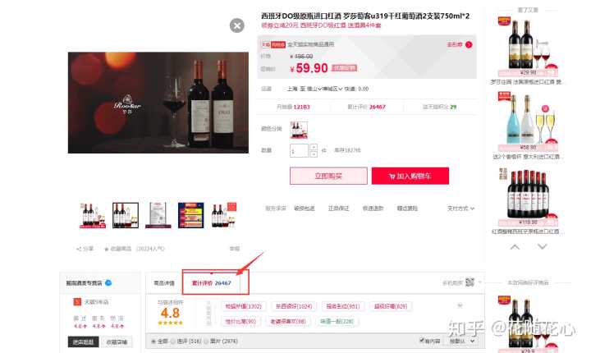Select the follow-up reviews (516) radio option
Viewport: 591px width, 353px height.
(x=173, y=342)
